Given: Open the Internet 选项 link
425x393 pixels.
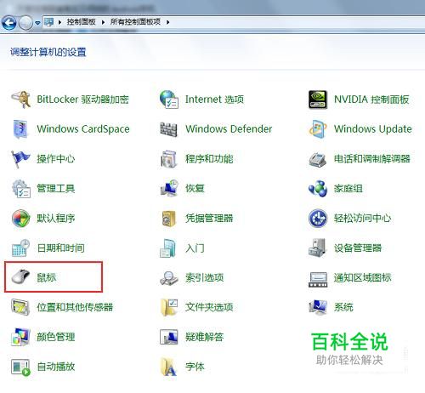Looking at the screenshot, I should pos(214,100).
